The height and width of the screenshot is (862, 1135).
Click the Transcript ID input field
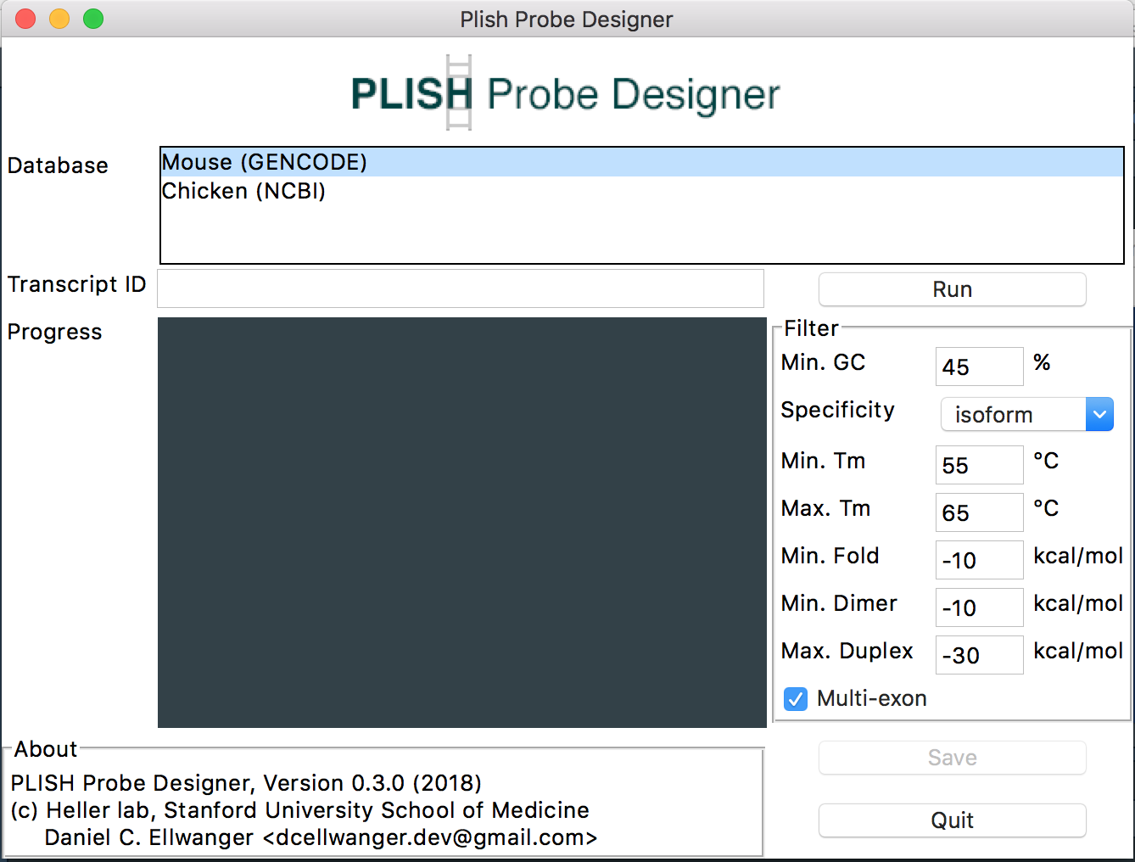(461, 288)
